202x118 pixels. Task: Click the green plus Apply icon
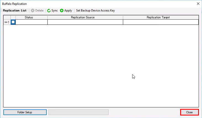62,11
